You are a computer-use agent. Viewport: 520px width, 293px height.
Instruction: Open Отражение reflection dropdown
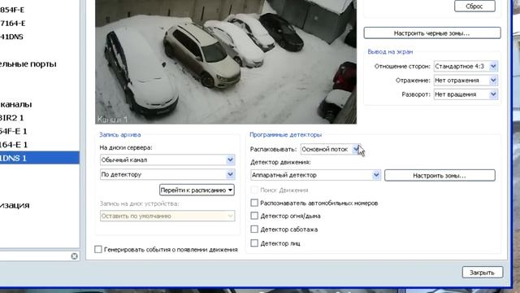click(466, 81)
